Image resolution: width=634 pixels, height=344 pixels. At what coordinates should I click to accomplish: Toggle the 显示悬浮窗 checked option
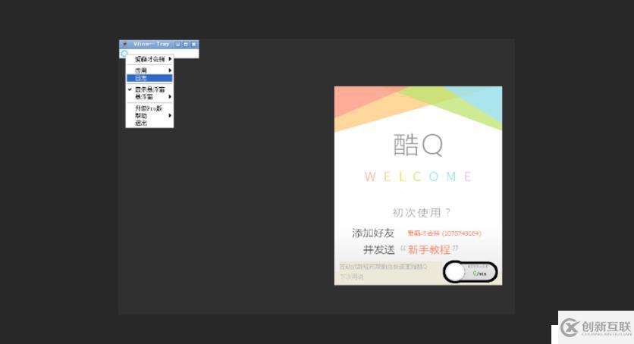pos(149,89)
